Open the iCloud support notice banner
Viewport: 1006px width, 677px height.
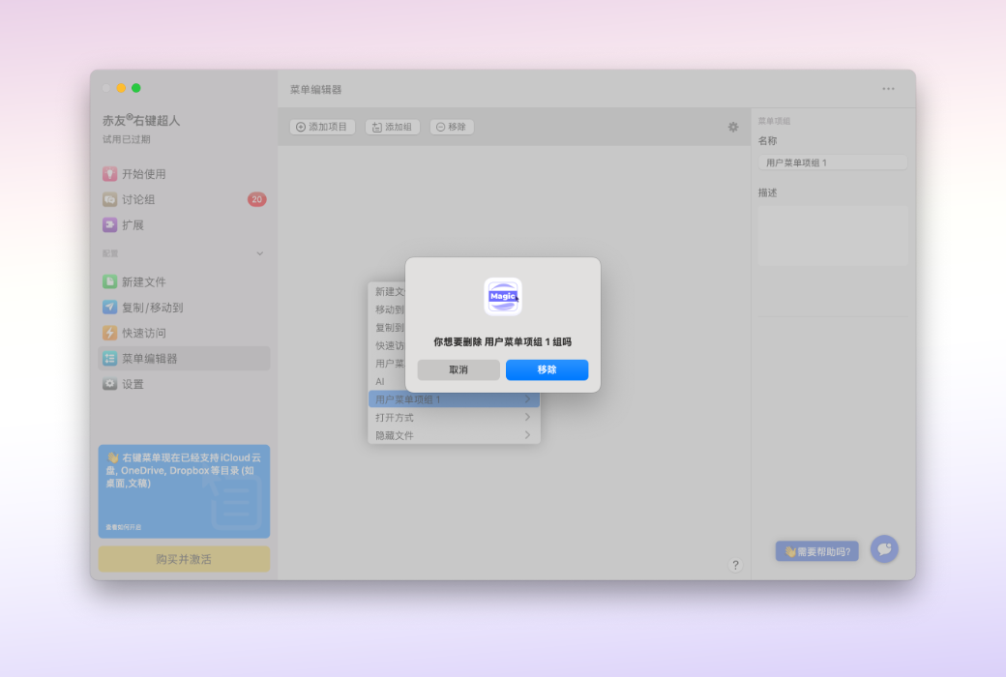[184, 491]
